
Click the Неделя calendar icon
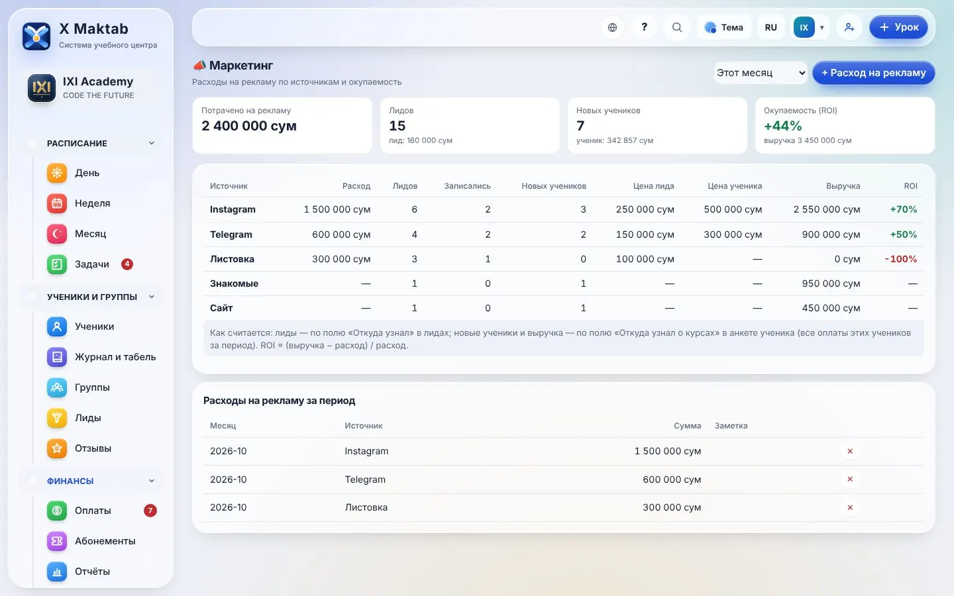(x=57, y=203)
